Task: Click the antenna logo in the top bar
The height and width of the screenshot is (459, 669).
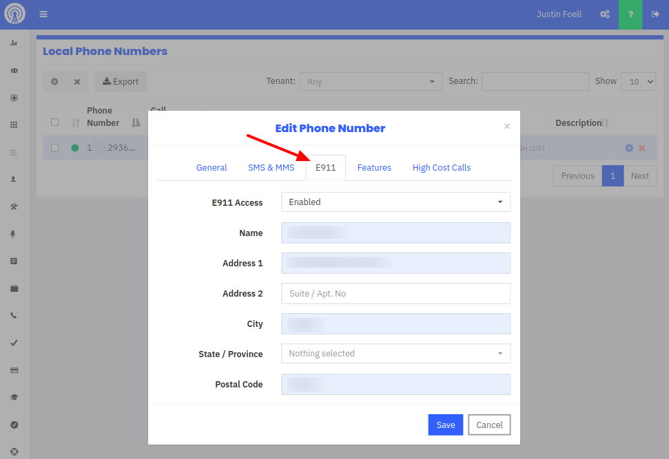Action: (x=15, y=14)
